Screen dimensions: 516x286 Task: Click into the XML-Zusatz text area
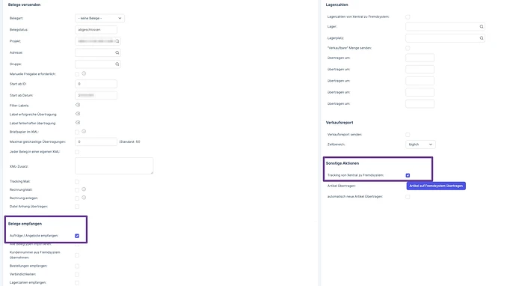114,165
